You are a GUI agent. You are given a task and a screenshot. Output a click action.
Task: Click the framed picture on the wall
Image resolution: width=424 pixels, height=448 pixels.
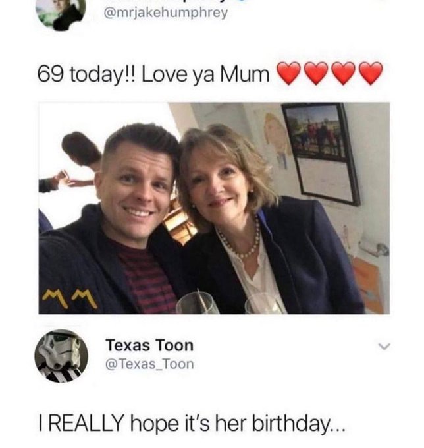[x=321, y=154]
